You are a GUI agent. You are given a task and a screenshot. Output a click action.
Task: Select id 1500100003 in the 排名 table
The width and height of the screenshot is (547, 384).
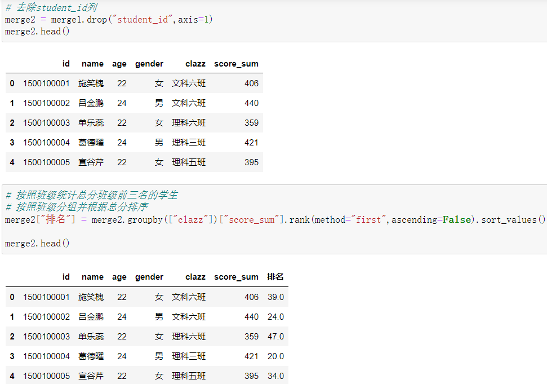(x=46, y=337)
